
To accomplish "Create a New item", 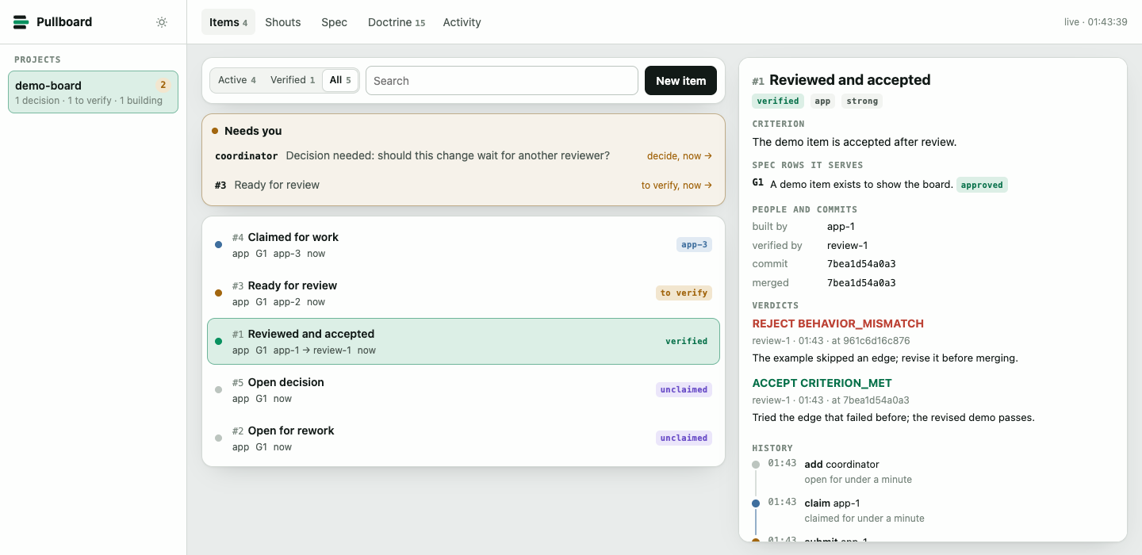I will click(680, 81).
